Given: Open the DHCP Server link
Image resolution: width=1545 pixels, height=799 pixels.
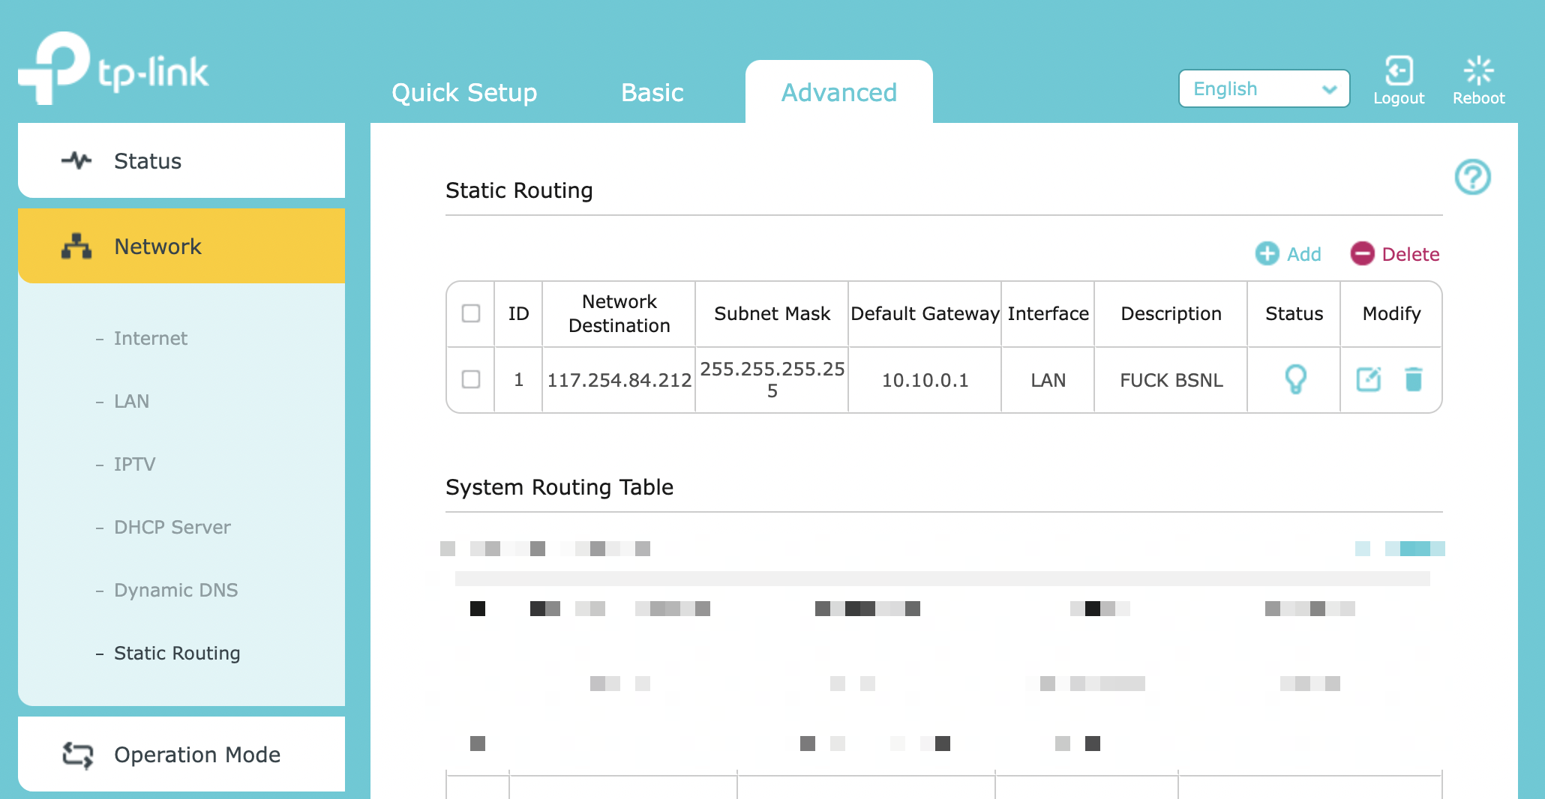Looking at the screenshot, I should click(172, 527).
